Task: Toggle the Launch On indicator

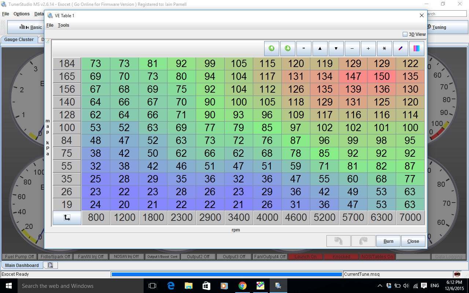Action: click(306, 257)
